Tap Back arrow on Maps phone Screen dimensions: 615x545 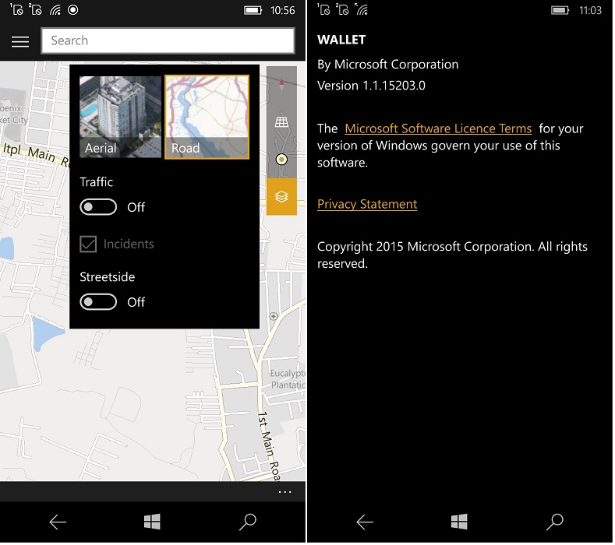pos(58,522)
